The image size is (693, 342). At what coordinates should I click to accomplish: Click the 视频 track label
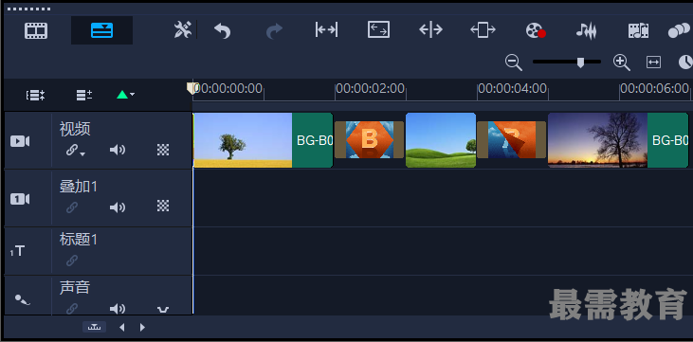pyautogui.click(x=75, y=129)
